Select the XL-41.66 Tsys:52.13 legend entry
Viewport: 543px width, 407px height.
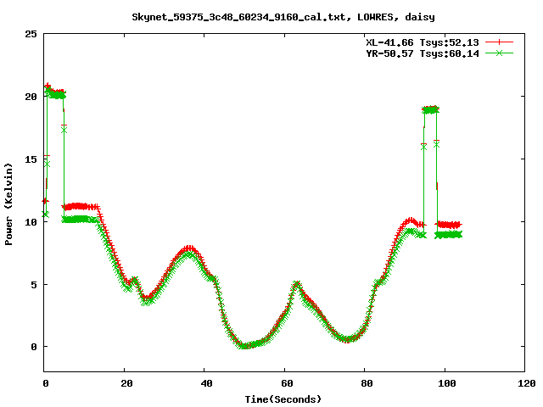point(423,42)
